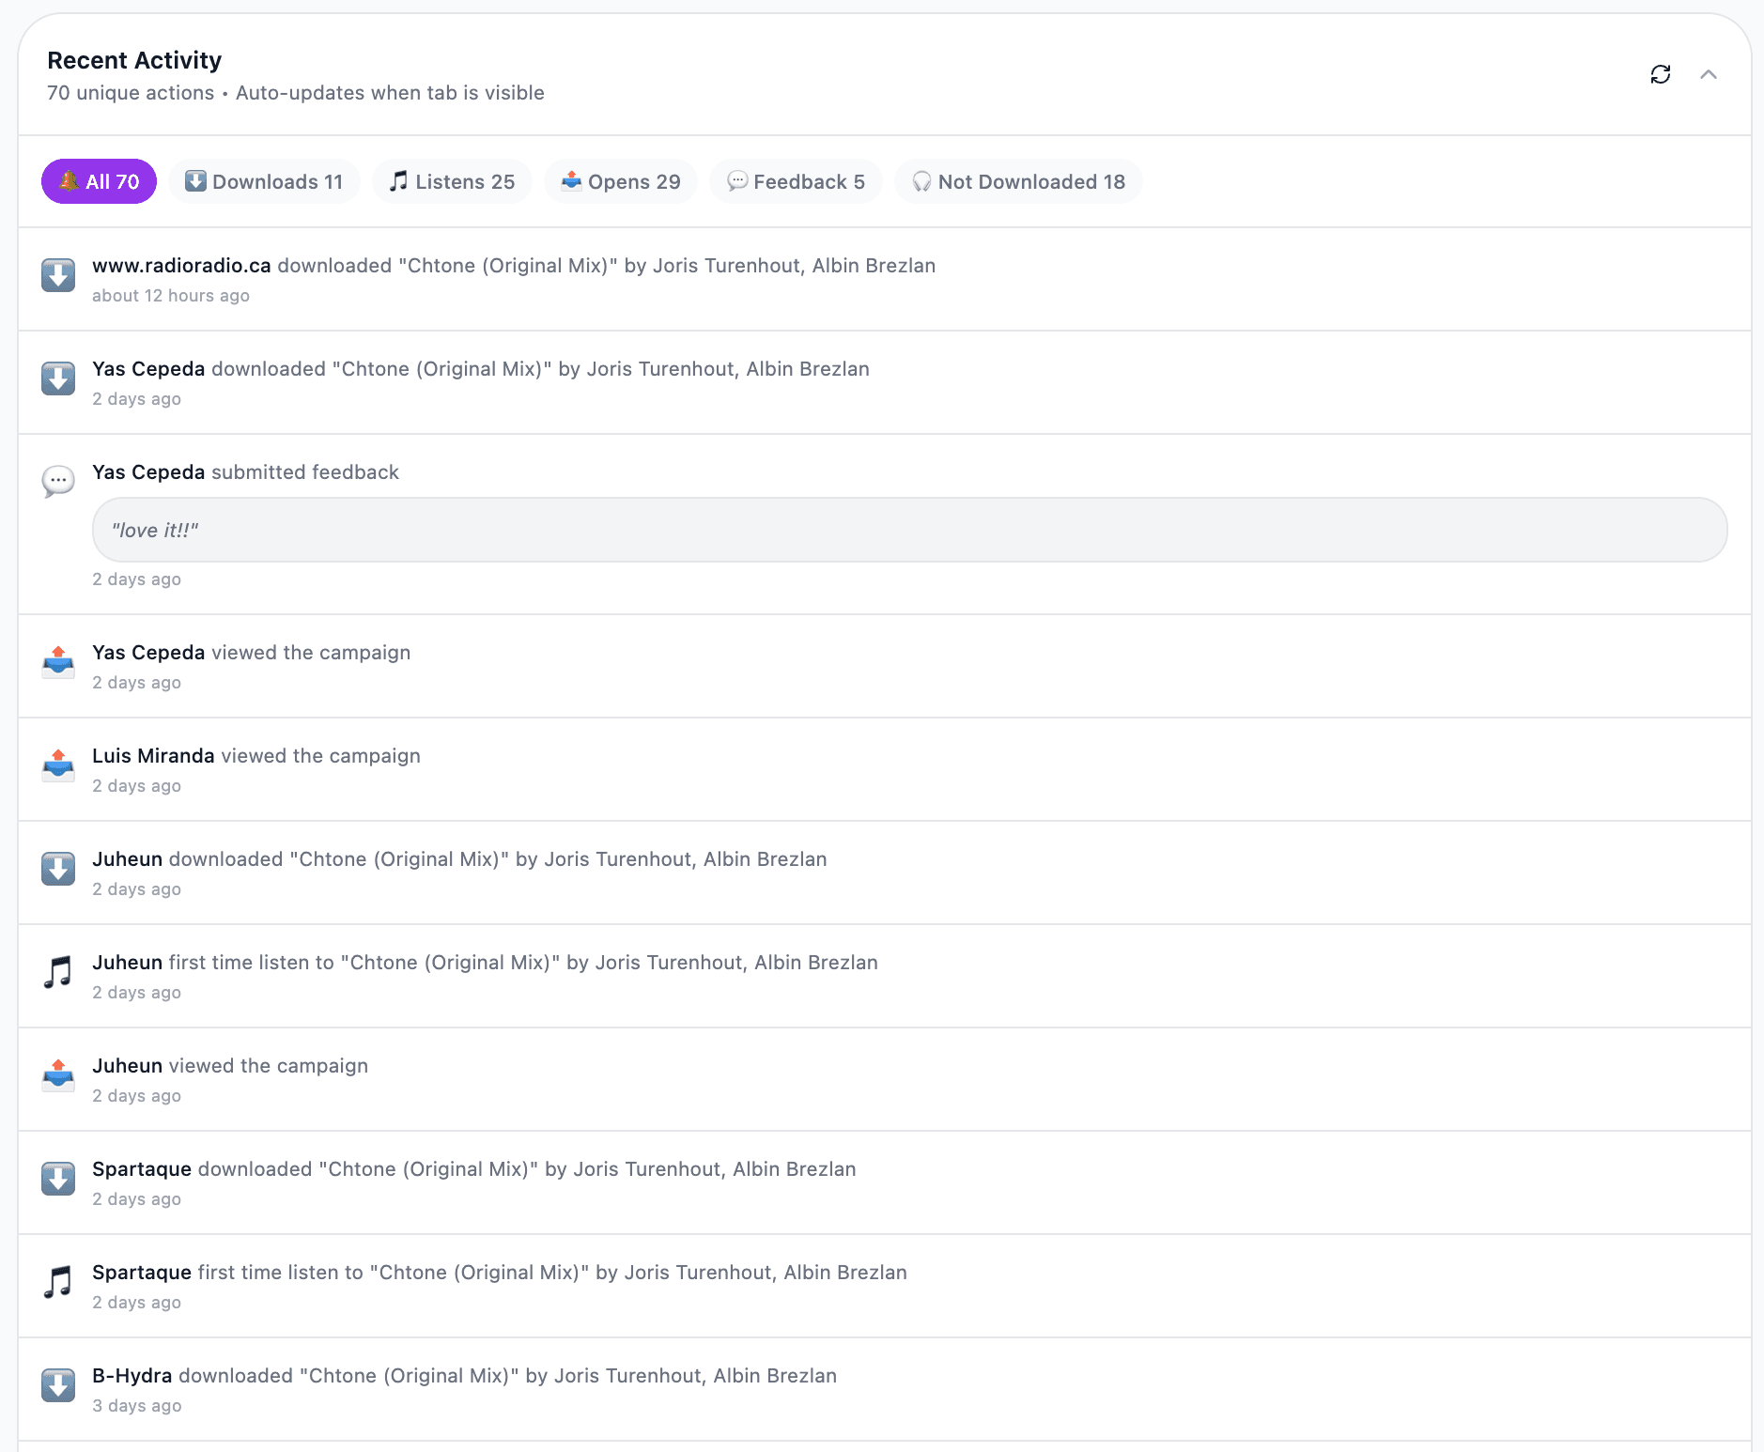Click the speech bubble icon beside Yas Cepeda's feedback
This screenshot has height=1452, width=1764.
(57, 482)
